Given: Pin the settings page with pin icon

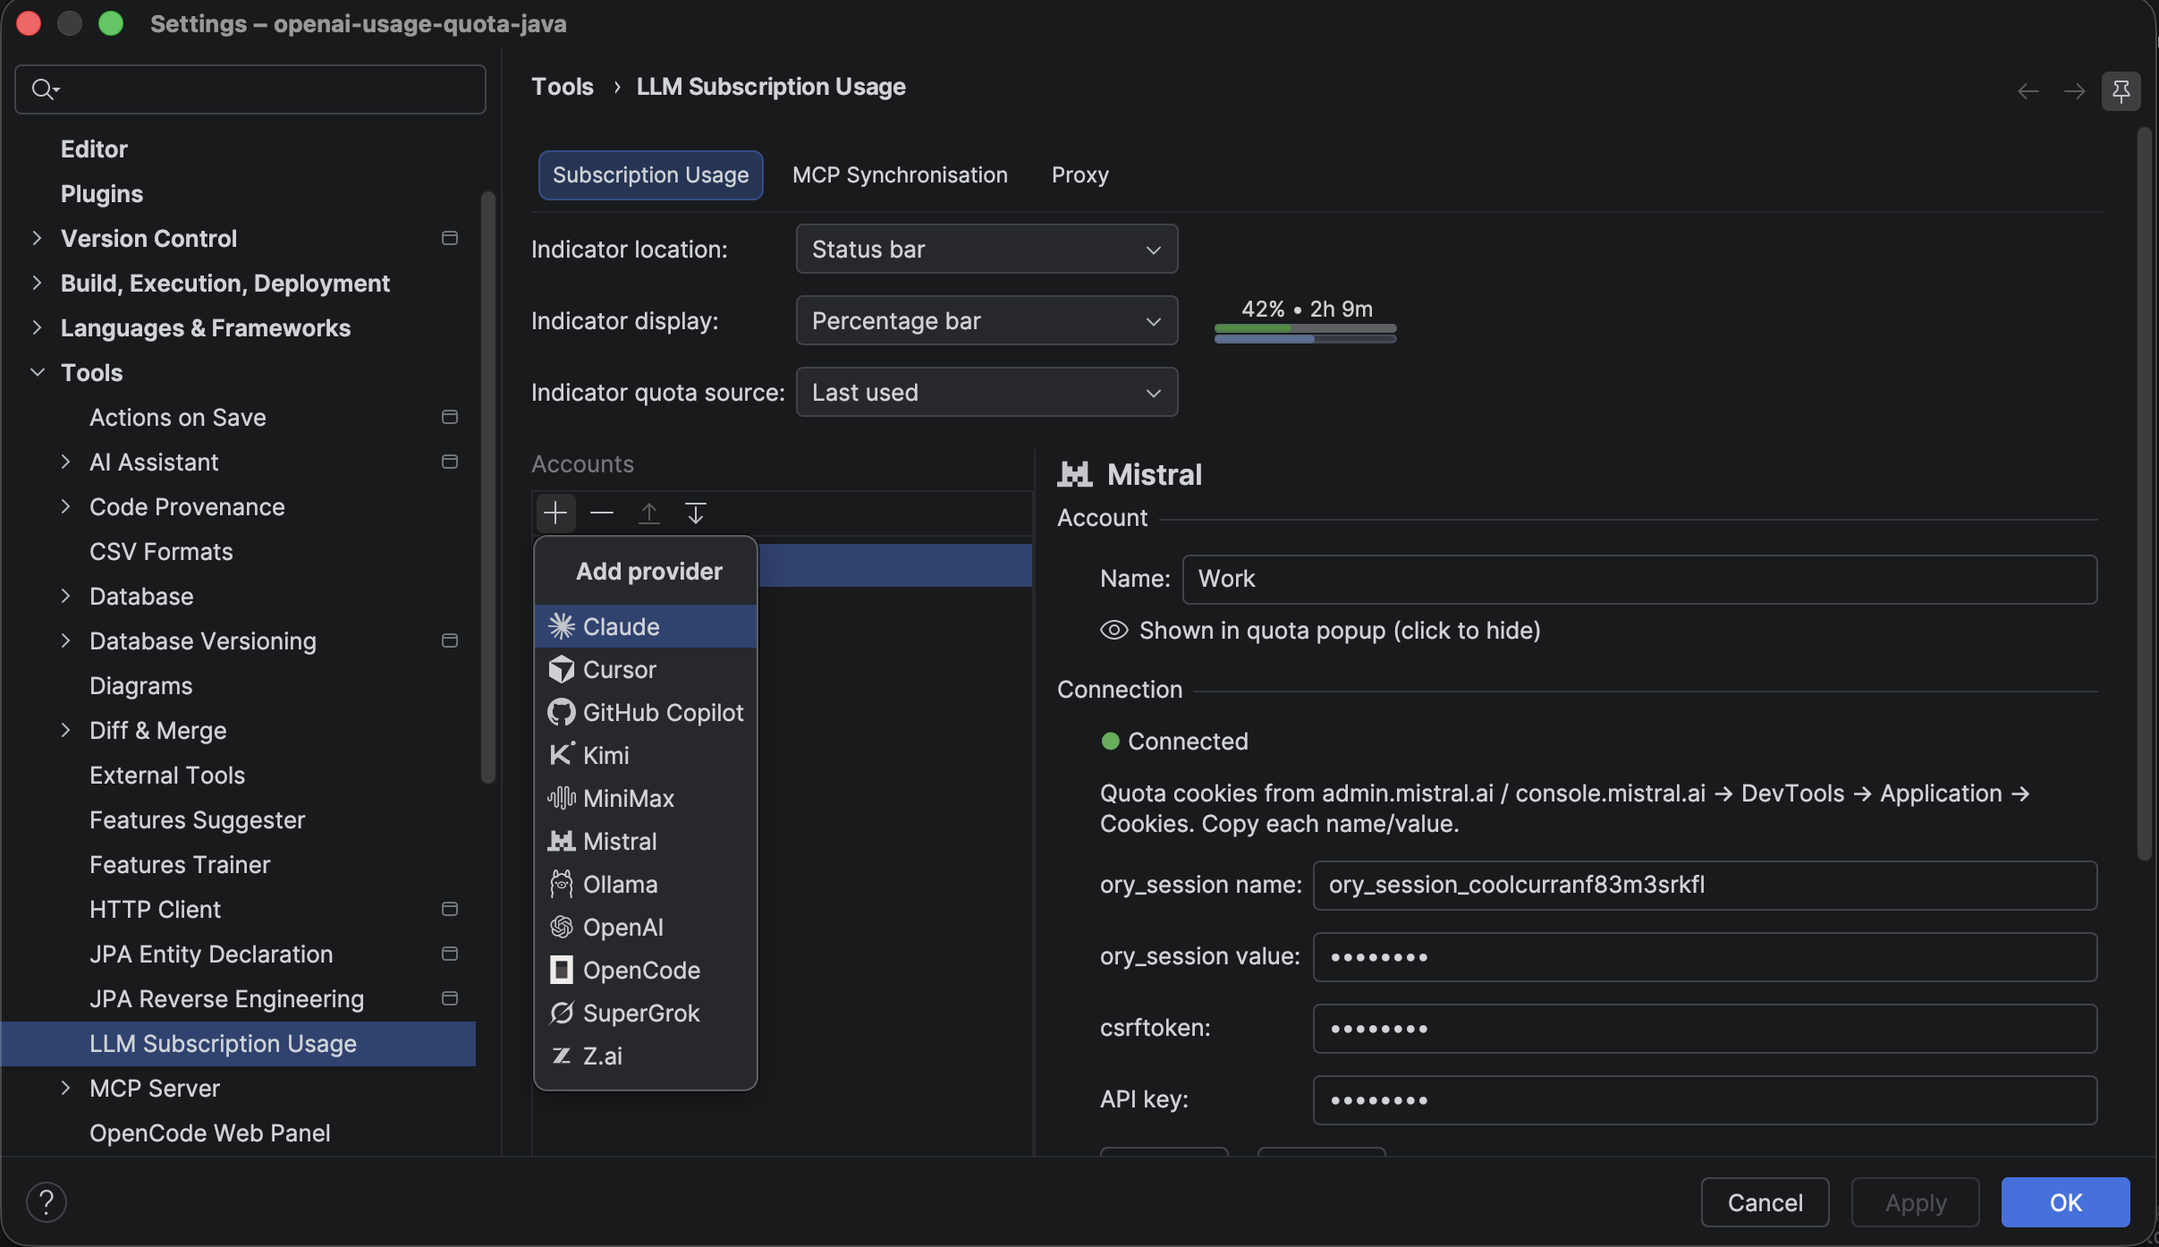Looking at the screenshot, I should pyautogui.click(x=2121, y=90).
